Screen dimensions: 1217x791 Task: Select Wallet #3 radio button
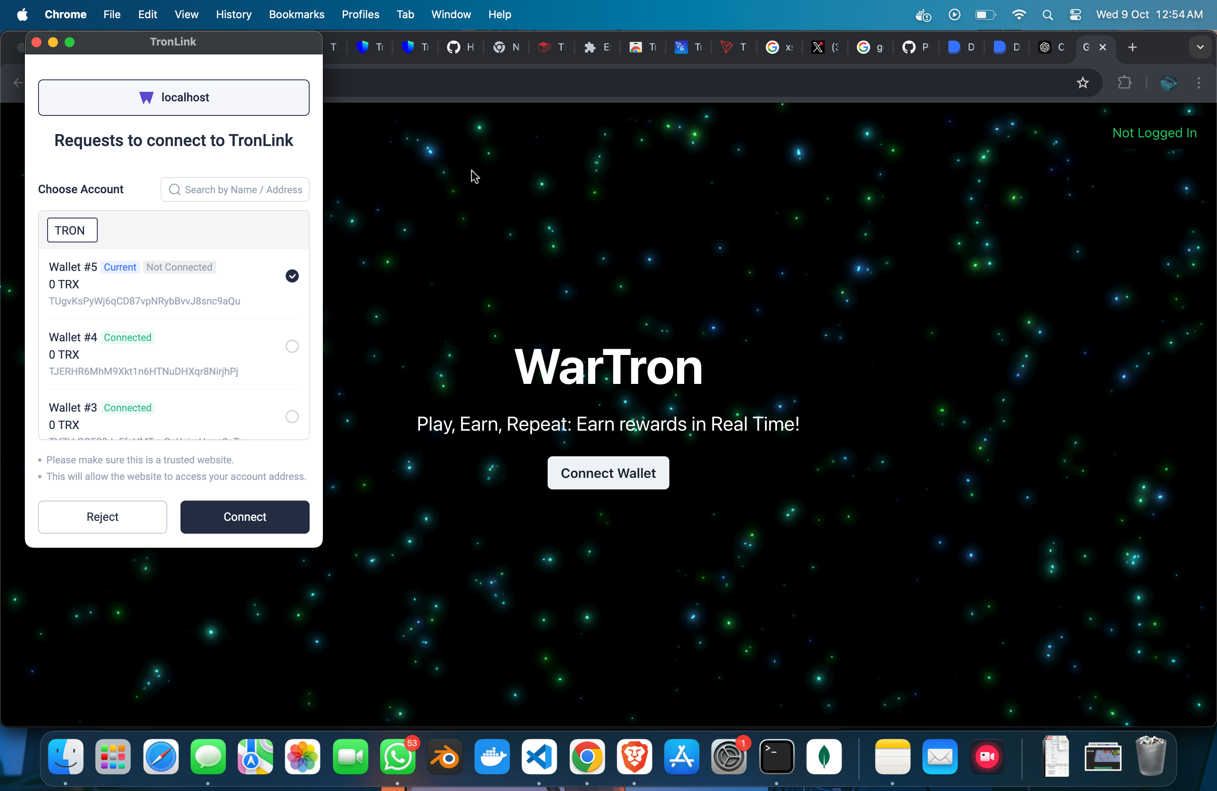(292, 417)
